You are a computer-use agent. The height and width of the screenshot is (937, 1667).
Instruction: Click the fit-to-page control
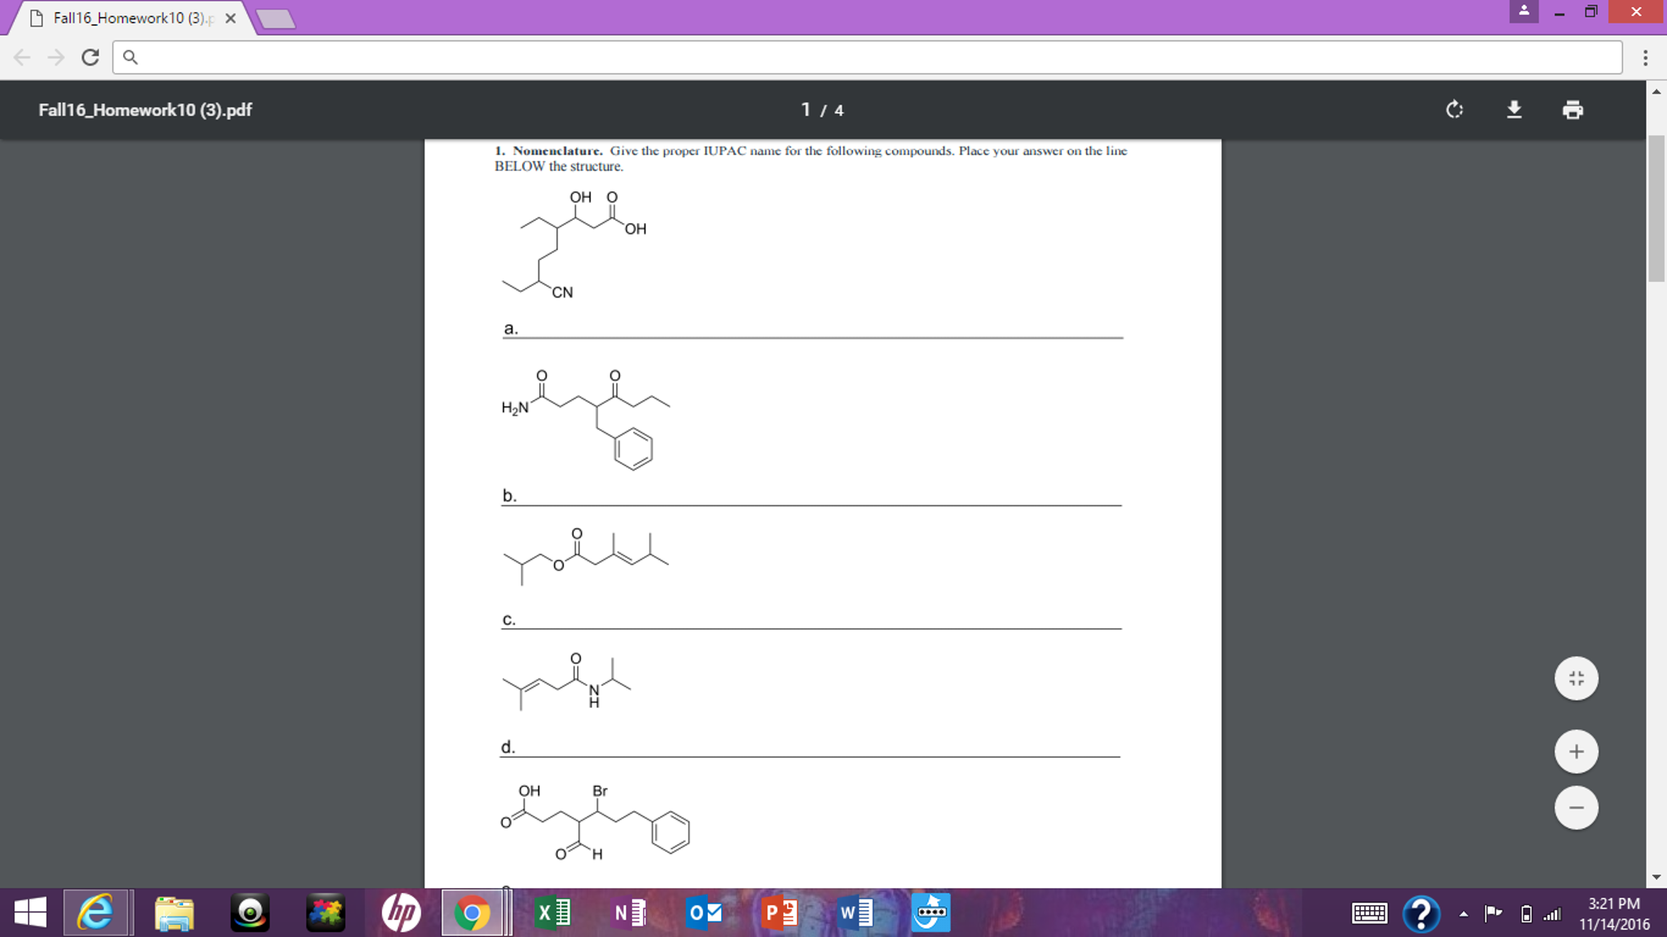pos(1576,677)
